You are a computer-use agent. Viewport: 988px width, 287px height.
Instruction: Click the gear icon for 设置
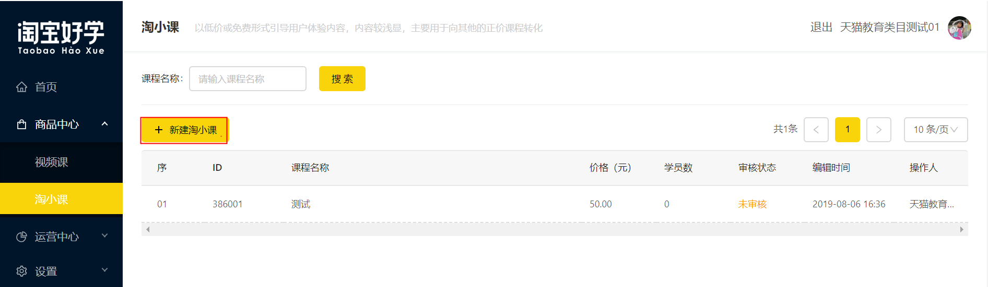click(x=21, y=271)
